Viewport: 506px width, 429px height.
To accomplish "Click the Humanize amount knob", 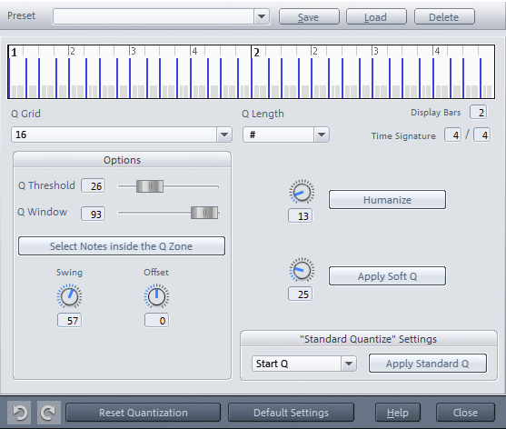I will coord(302,192).
